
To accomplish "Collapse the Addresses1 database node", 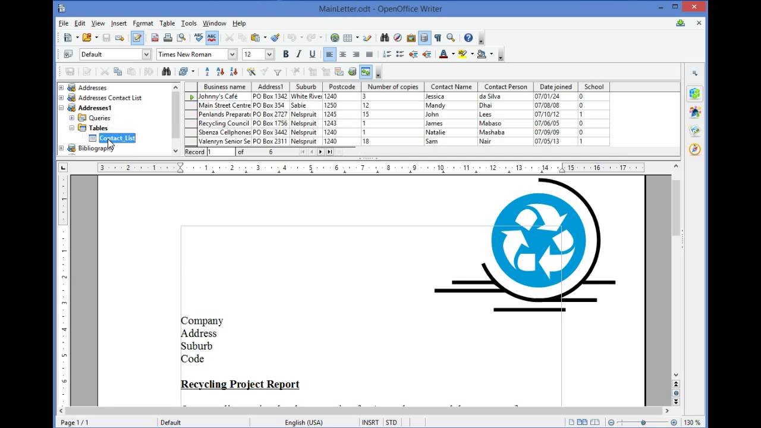I will click(x=61, y=108).
